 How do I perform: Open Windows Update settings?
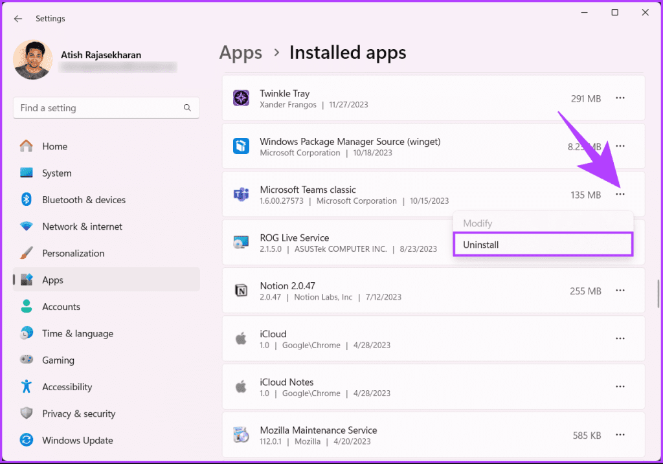[77, 440]
